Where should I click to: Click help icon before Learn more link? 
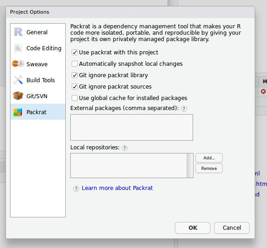(x=76, y=189)
